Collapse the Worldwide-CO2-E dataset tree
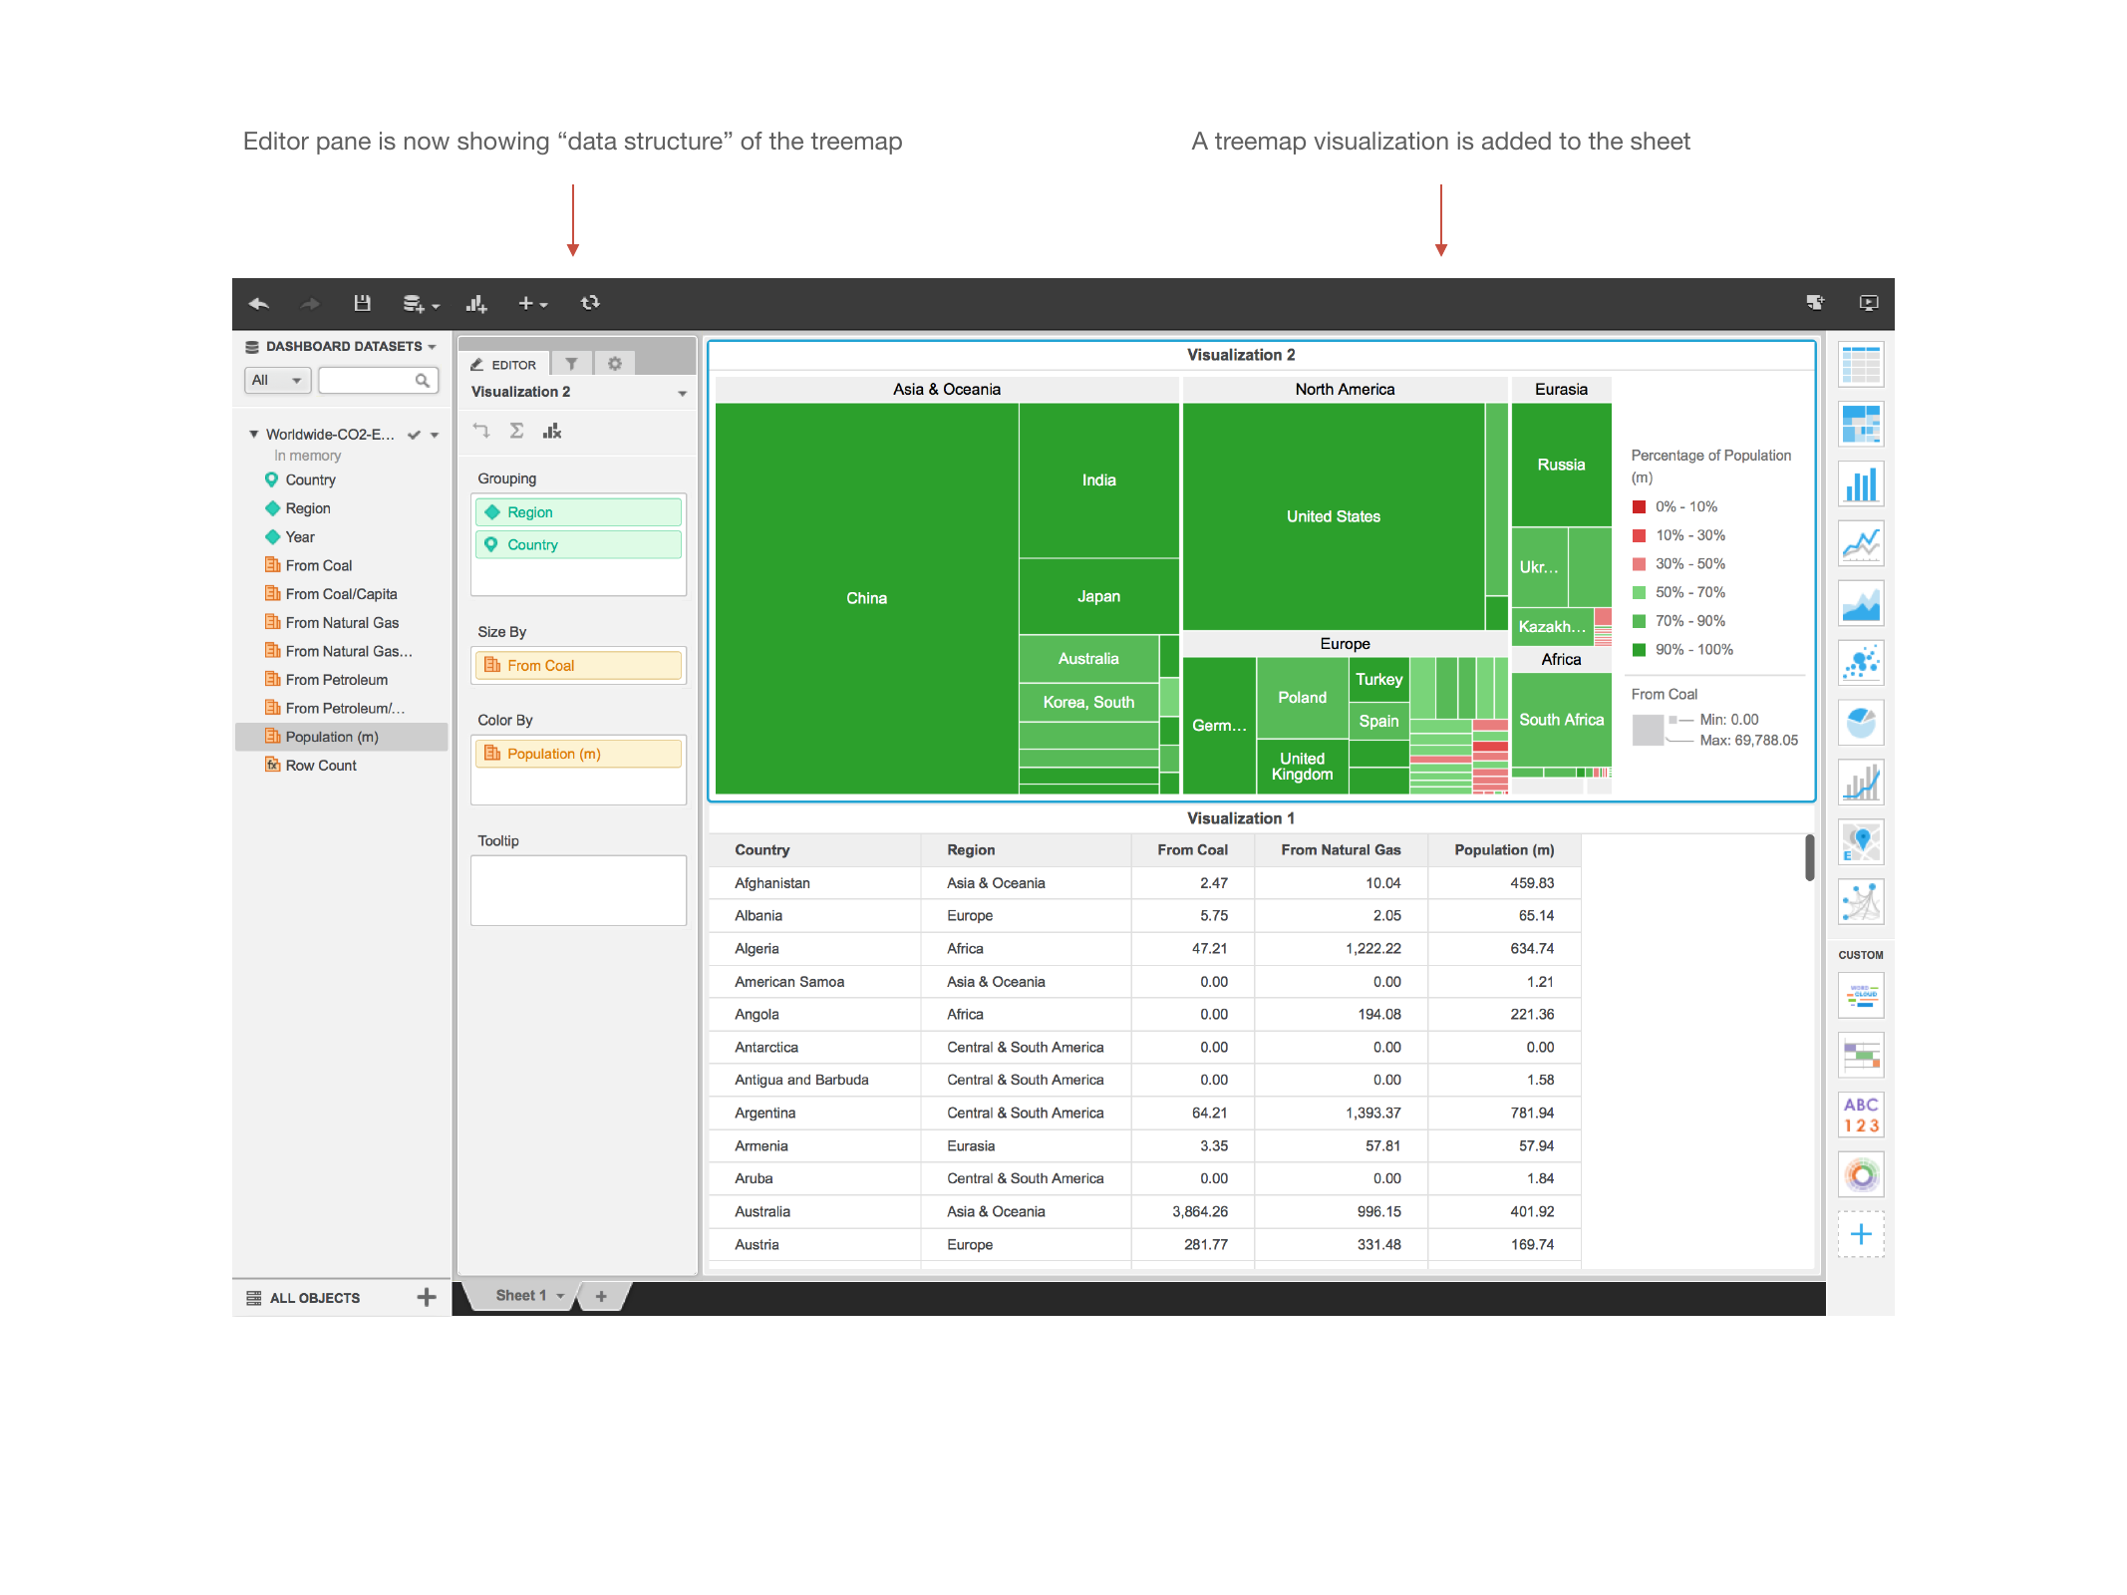The width and height of the screenshot is (2127, 1595). coord(253,434)
